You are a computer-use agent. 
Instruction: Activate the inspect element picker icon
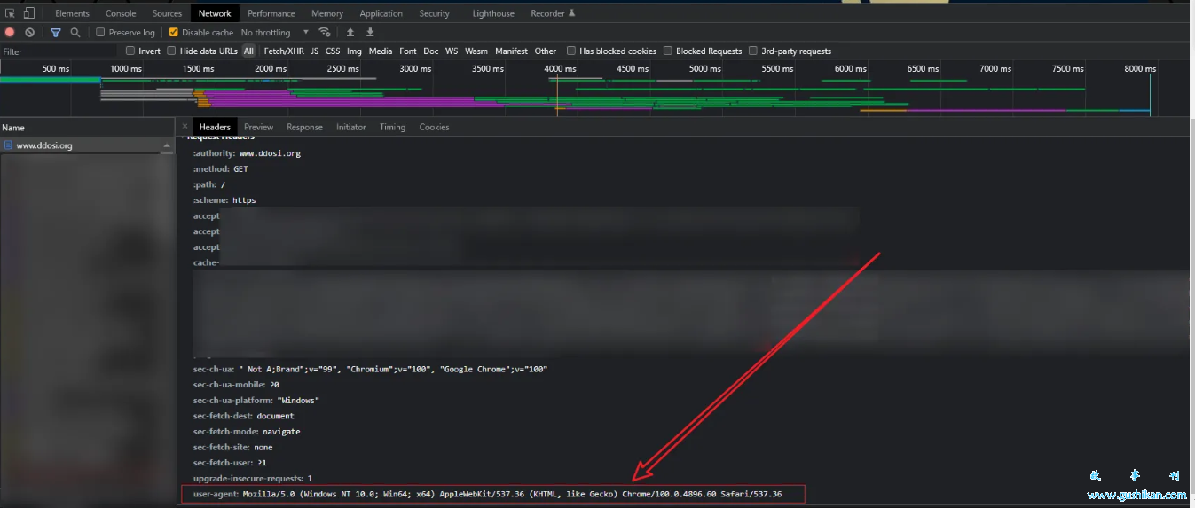(10, 13)
